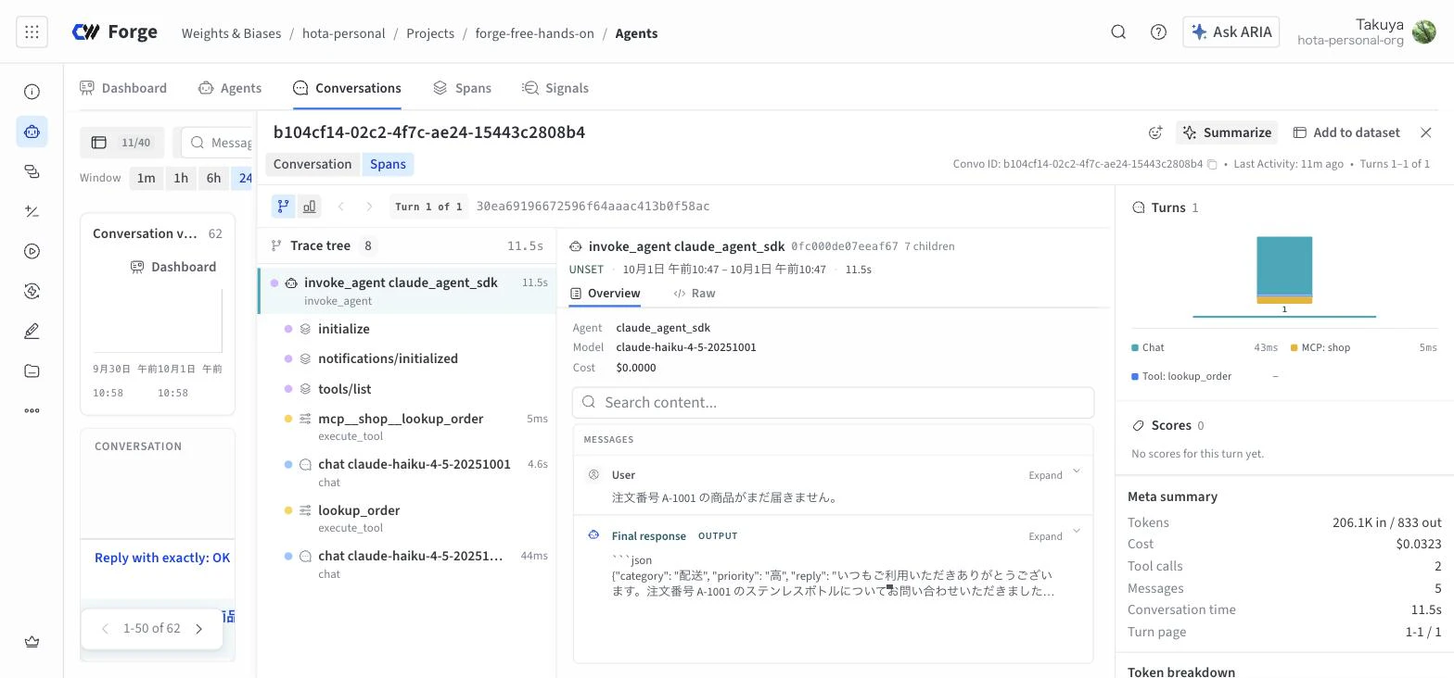This screenshot has width=1454, height=678.
Task: Select the lookup_order execute_tool row
Action: (407, 518)
